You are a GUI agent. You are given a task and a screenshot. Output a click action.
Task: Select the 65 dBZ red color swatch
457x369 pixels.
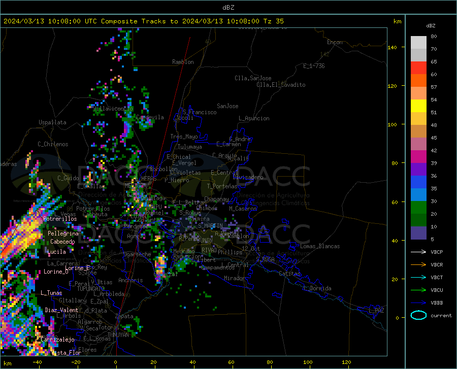click(418, 68)
